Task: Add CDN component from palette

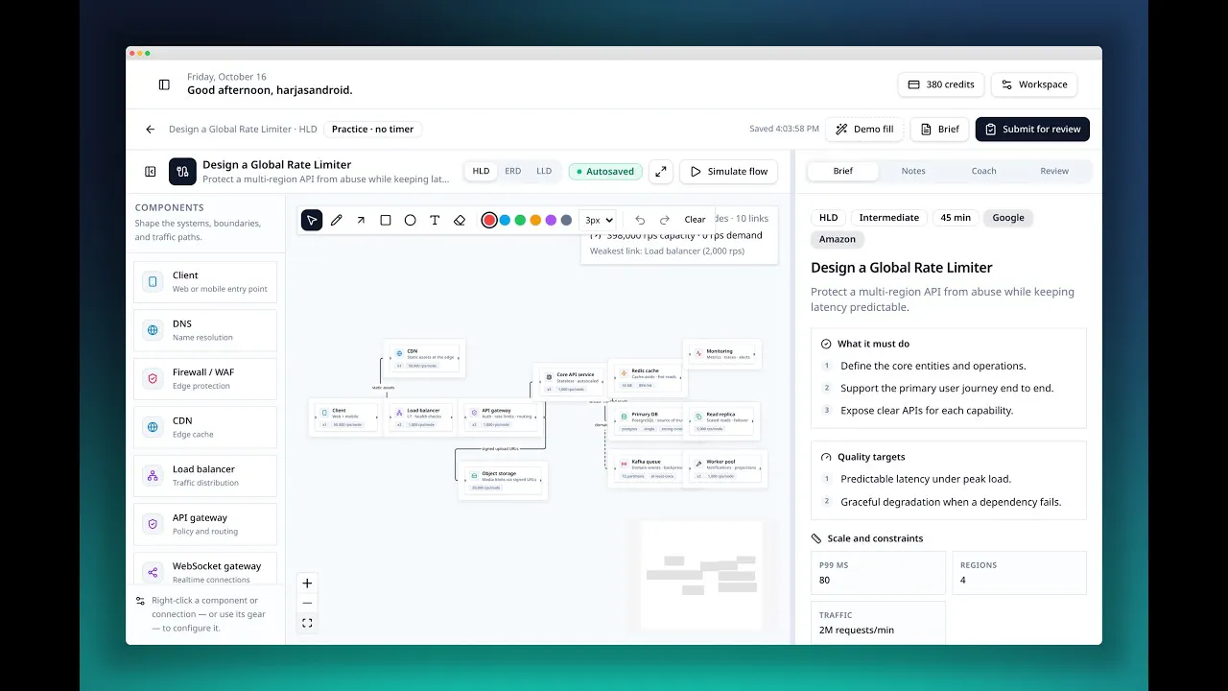Action: pos(205,427)
